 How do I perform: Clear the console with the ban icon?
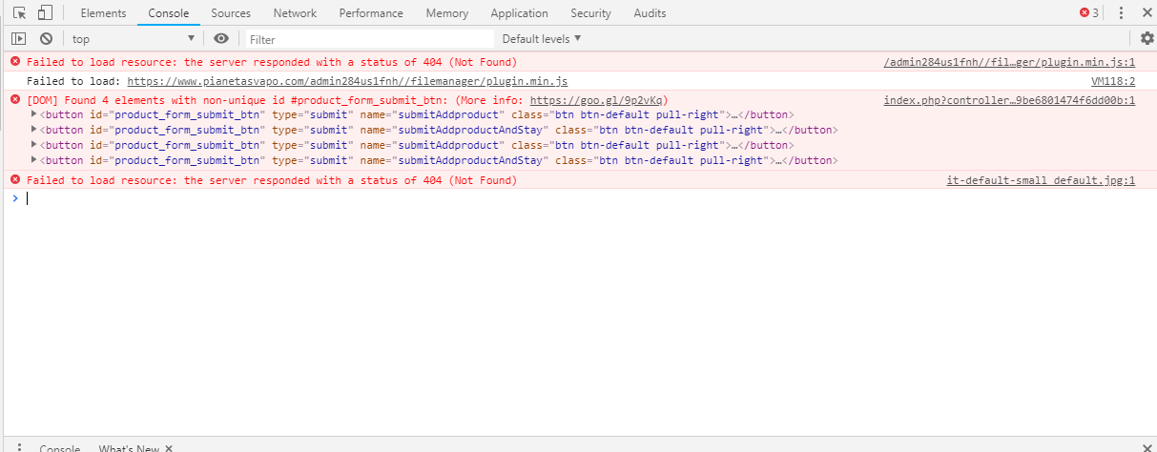tap(46, 38)
